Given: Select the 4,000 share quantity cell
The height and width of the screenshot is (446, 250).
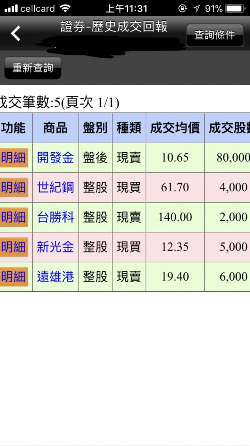Looking at the screenshot, I should coord(227,187).
